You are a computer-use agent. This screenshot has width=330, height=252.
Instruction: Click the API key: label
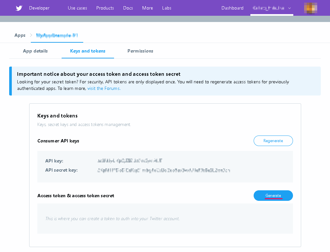tap(54, 161)
